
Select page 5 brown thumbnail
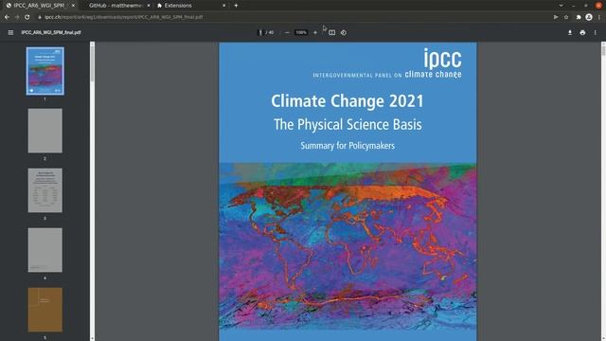tap(45, 310)
